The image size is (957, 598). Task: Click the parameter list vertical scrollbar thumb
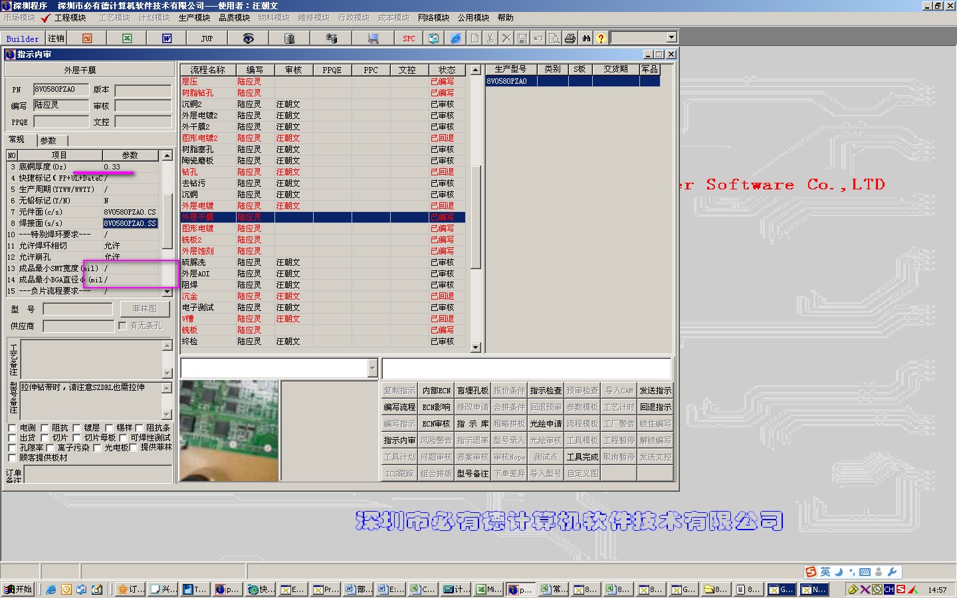pyautogui.click(x=167, y=221)
